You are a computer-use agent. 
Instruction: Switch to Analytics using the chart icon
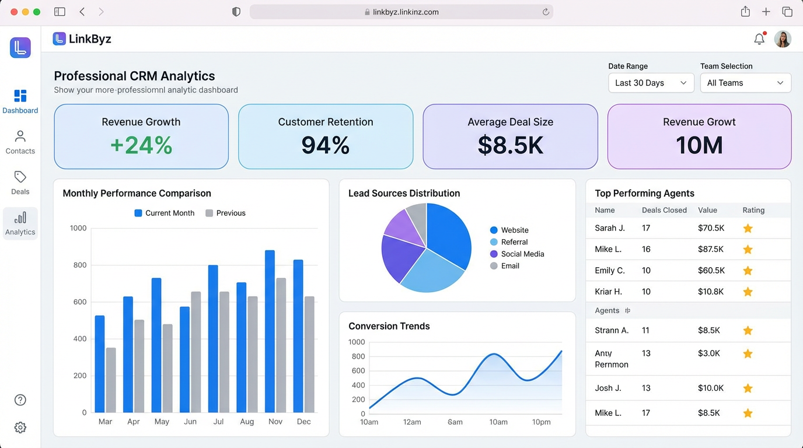(x=20, y=222)
